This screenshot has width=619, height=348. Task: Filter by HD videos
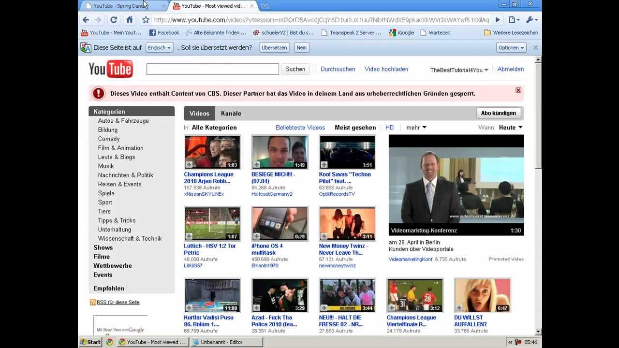[x=389, y=128]
